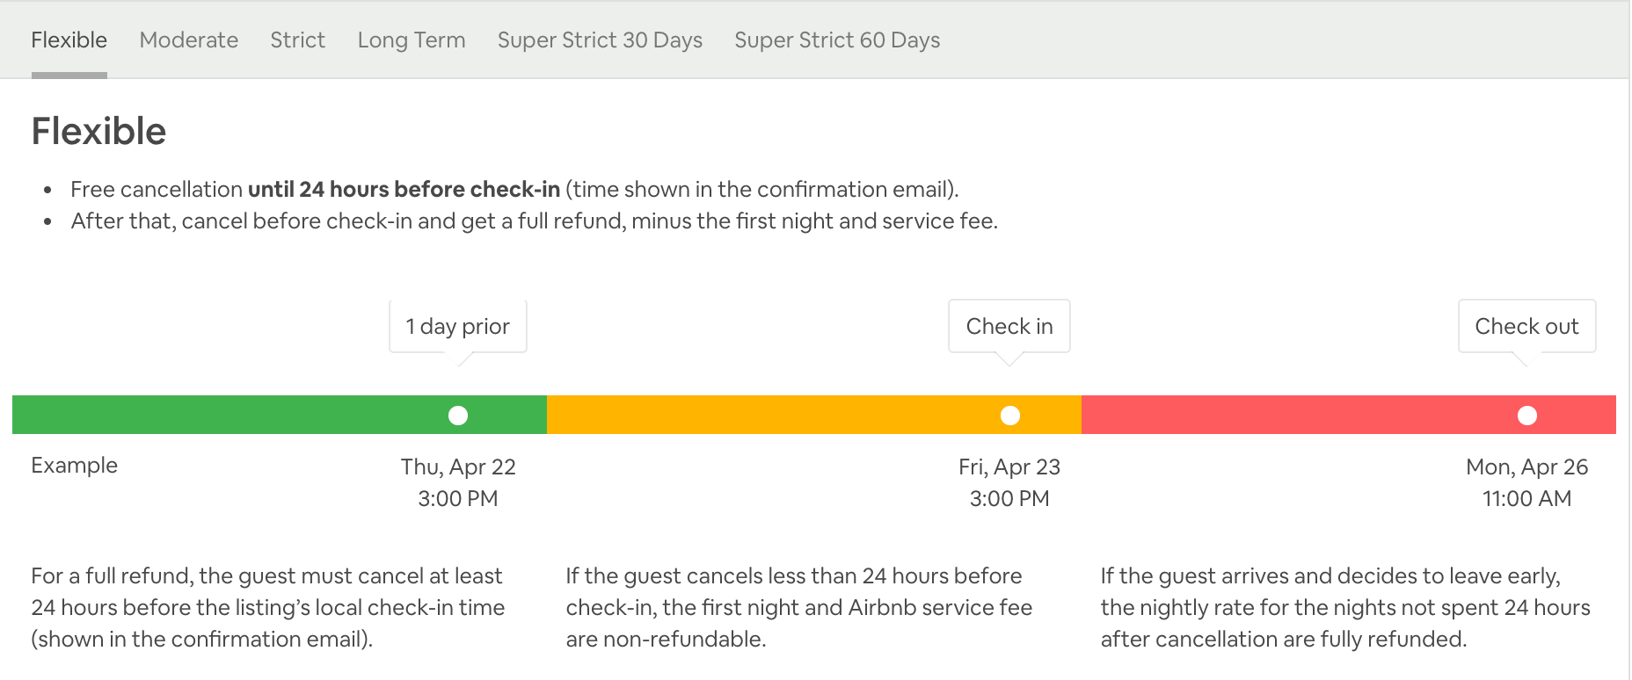
Task: Open the Super Strict 30 Days tab
Action: tap(600, 40)
